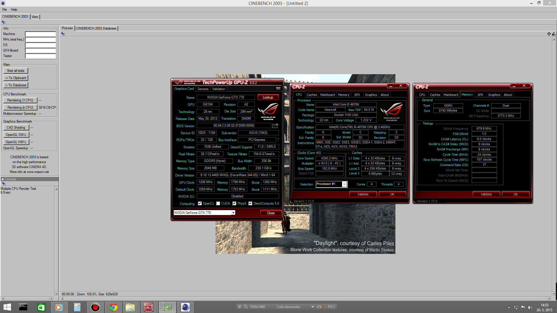Click the Tester input field
This screenshot has height=313, width=557.
(41, 56)
